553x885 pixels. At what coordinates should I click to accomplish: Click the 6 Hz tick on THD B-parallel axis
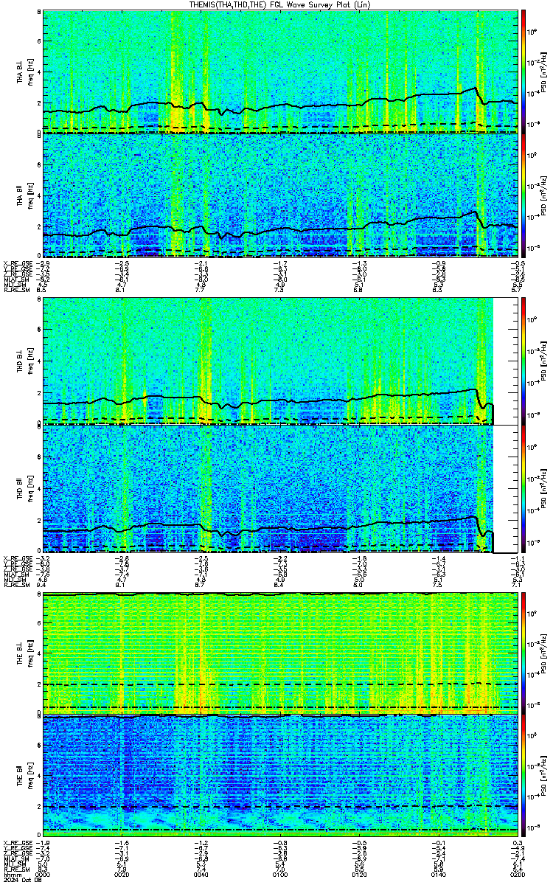tap(39, 457)
